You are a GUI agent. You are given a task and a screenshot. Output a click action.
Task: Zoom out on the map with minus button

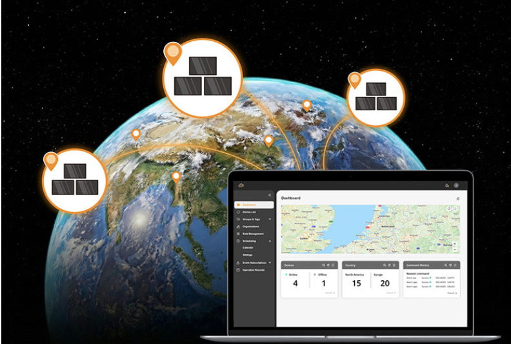[x=455, y=249]
